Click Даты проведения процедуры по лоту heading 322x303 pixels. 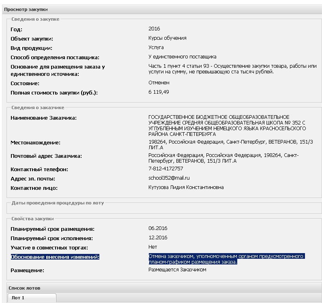[58, 203]
